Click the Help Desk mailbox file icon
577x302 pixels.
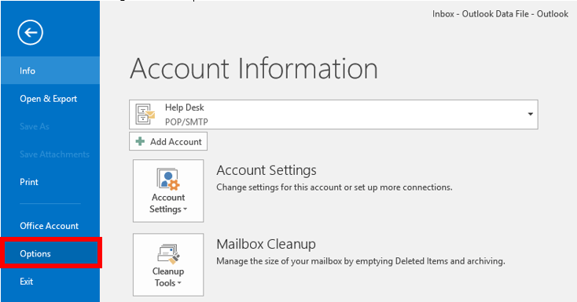point(145,115)
